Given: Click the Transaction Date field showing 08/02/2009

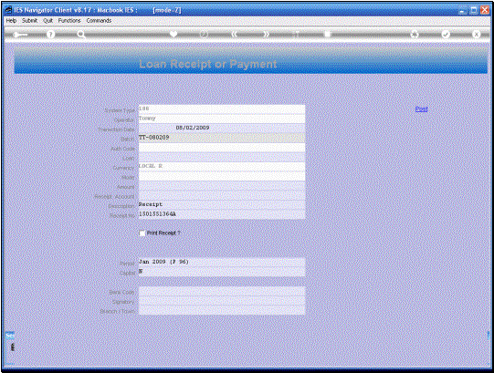Looking at the screenshot, I should coord(222,128).
